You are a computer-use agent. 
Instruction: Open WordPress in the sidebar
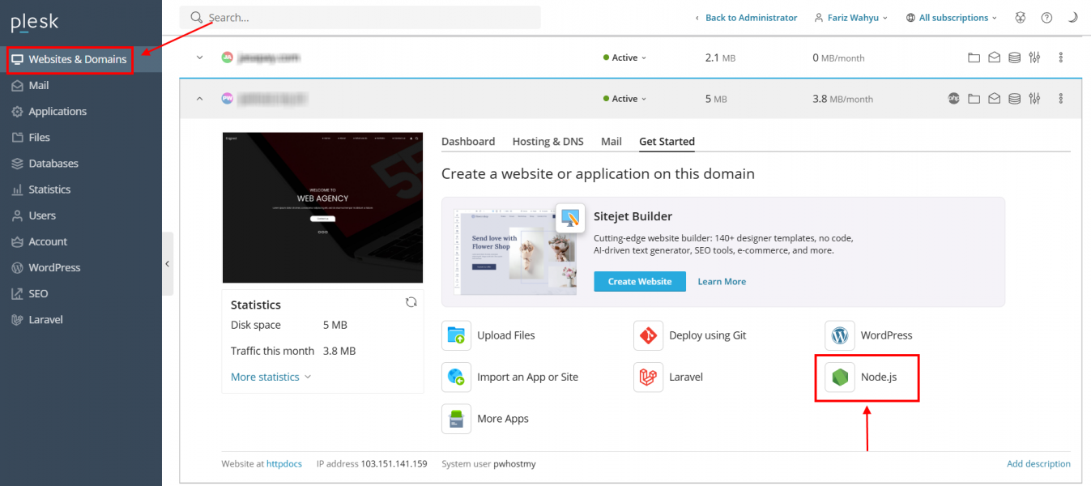81,267
